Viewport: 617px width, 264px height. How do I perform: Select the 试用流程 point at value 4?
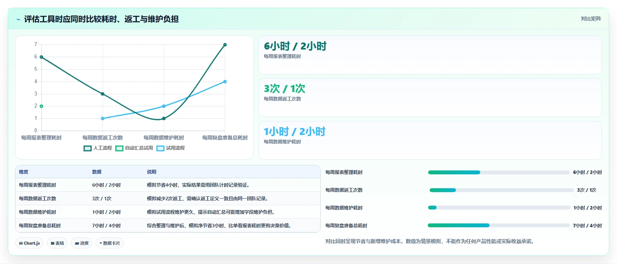(x=225, y=82)
